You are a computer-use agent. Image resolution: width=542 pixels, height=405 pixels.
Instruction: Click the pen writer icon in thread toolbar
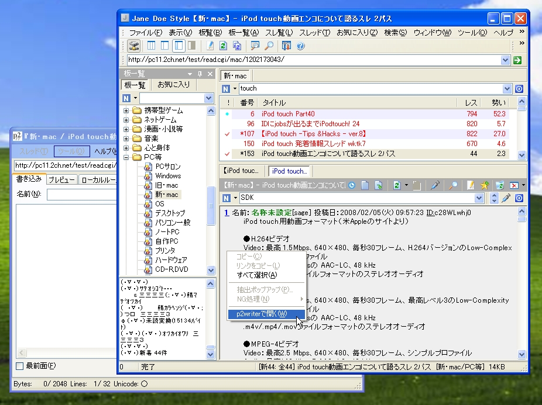click(x=435, y=185)
